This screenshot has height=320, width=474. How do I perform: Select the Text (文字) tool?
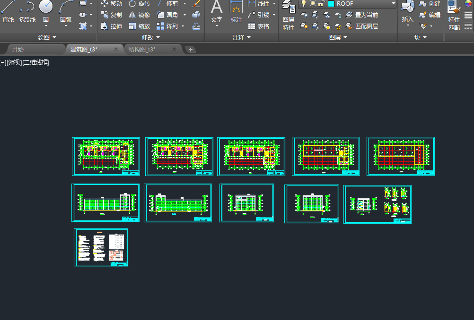click(x=217, y=12)
